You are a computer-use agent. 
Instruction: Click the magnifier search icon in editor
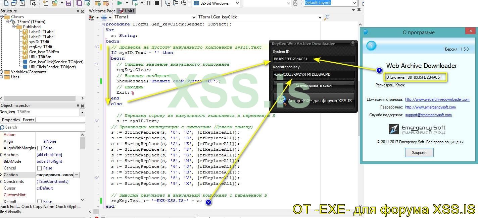(x=327, y=17)
